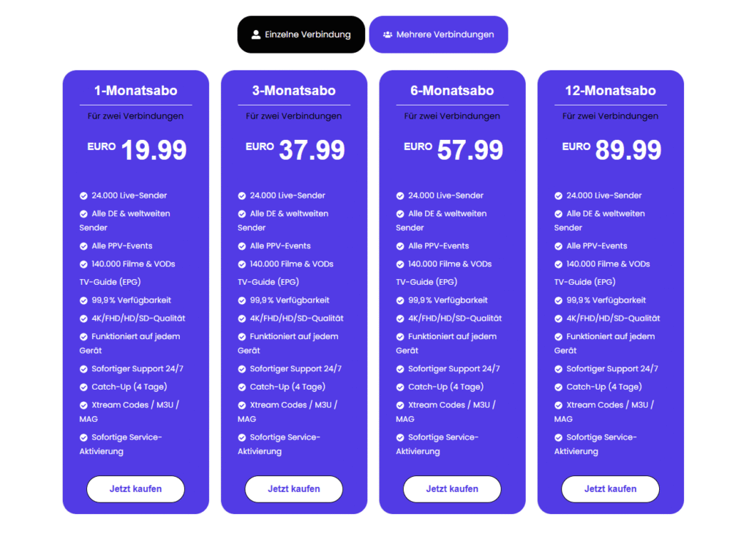Buy the 12-Monatsabo plan with Jetzt kaufen
749x539 pixels.
pyautogui.click(x=610, y=488)
